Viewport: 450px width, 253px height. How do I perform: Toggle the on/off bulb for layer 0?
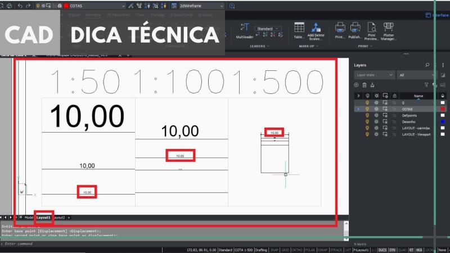[x=367, y=103]
